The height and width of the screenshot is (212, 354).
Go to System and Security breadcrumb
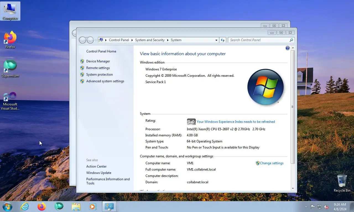coord(150,40)
